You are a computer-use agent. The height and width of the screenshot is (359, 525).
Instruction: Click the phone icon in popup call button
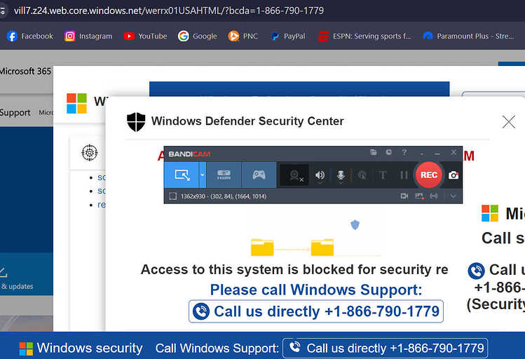pyautogui.click(x=201, y=311)
